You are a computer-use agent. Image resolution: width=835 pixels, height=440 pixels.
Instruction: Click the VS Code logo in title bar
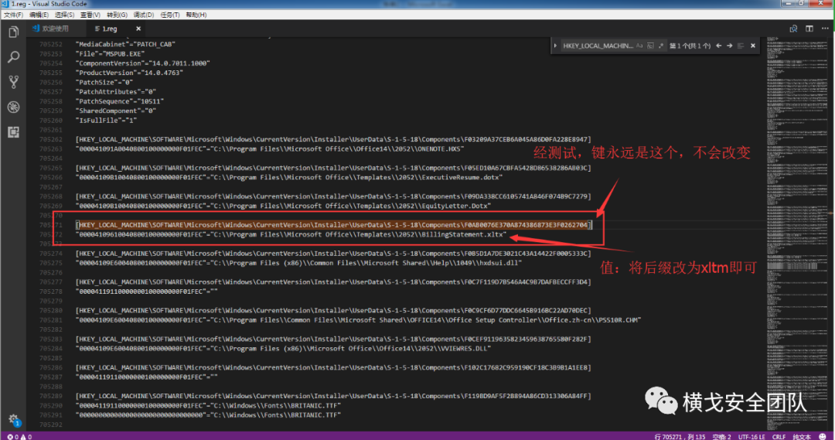(x=5, y=4)
